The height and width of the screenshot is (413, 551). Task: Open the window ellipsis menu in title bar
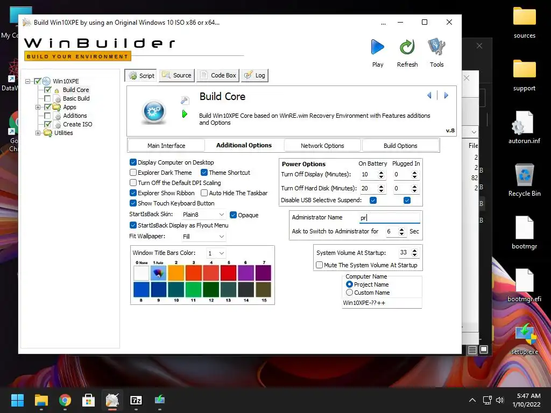383,23
